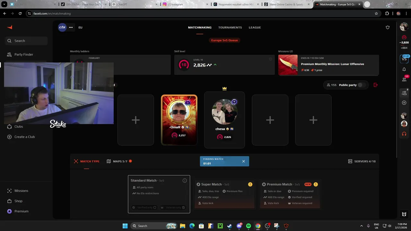The height and width of the screenshot is (231, 411).
Task: Click the address bar URL
Action: coord(52,13)
